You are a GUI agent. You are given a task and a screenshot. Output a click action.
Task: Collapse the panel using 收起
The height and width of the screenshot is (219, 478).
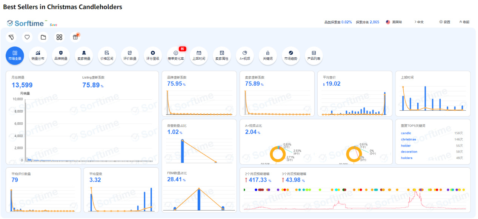coord(464,22)
